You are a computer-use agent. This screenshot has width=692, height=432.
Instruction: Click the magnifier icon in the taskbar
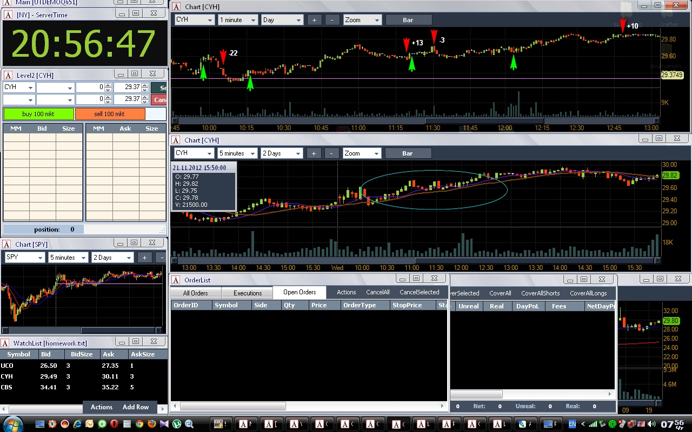click(x=189, y=424)
